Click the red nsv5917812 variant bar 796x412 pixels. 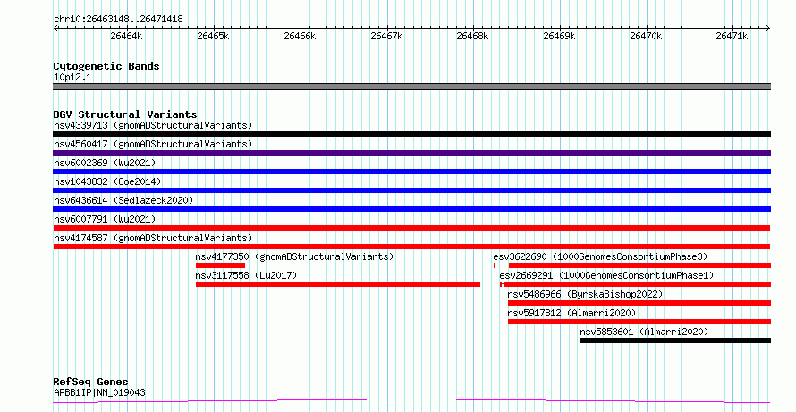coord(639,322)
